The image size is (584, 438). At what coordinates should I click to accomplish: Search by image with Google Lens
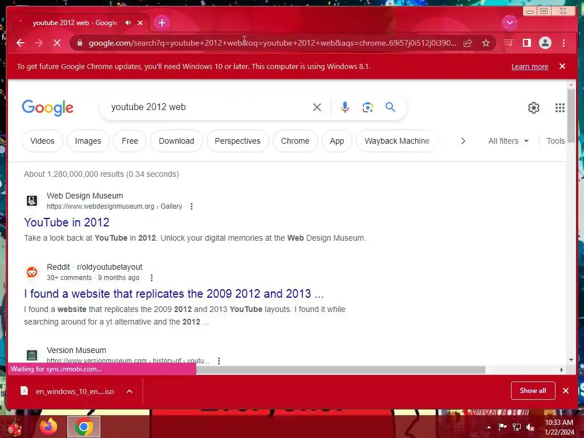368,107
